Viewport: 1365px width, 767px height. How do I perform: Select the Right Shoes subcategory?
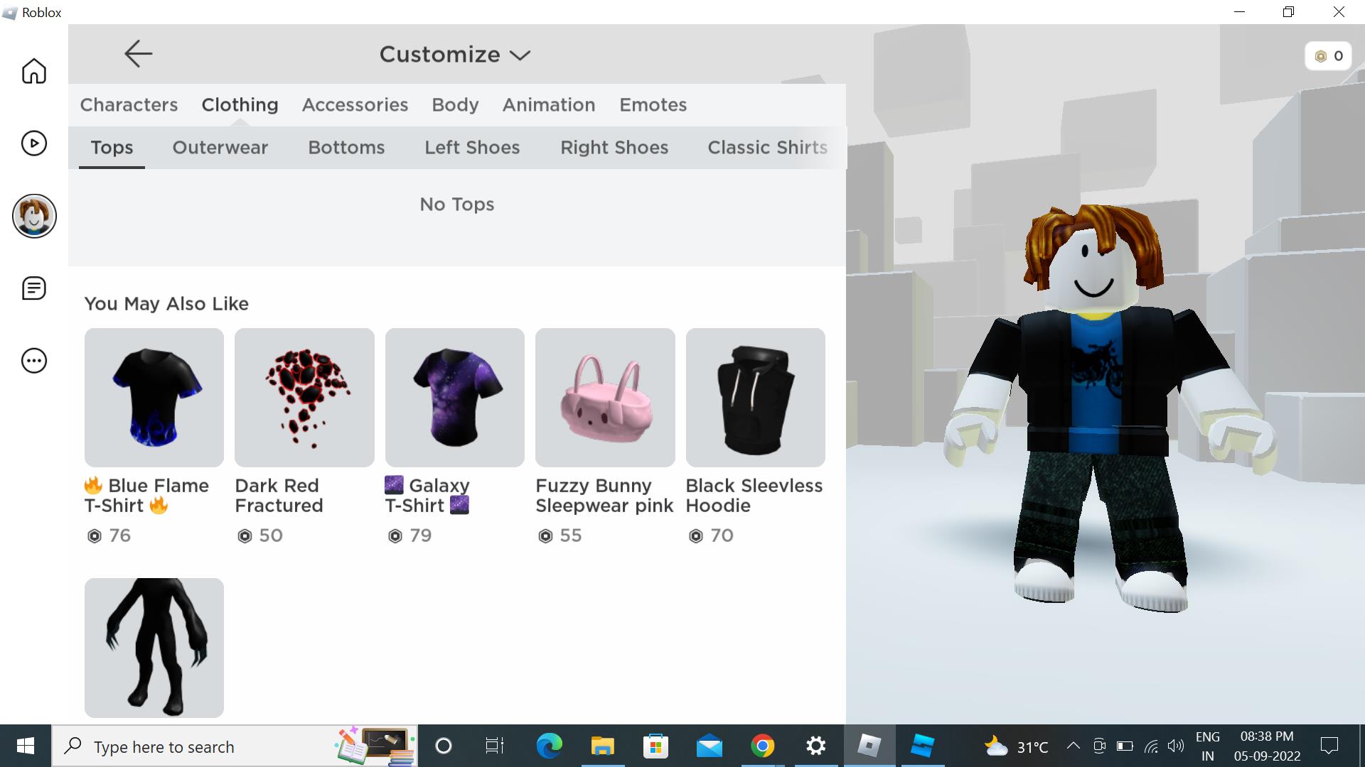click(x=614, y=148)
